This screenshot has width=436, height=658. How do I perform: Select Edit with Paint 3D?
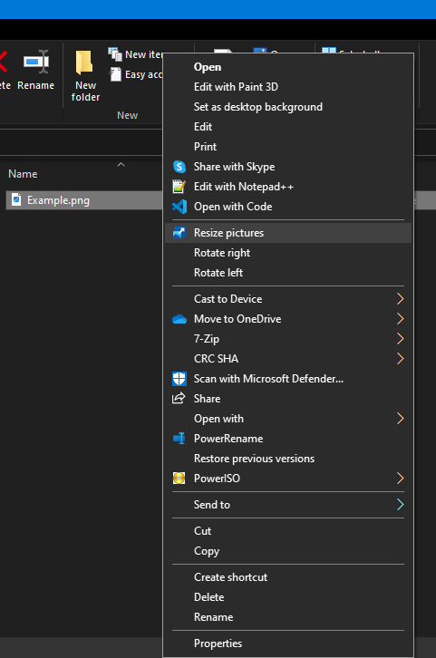pos(288,87)
